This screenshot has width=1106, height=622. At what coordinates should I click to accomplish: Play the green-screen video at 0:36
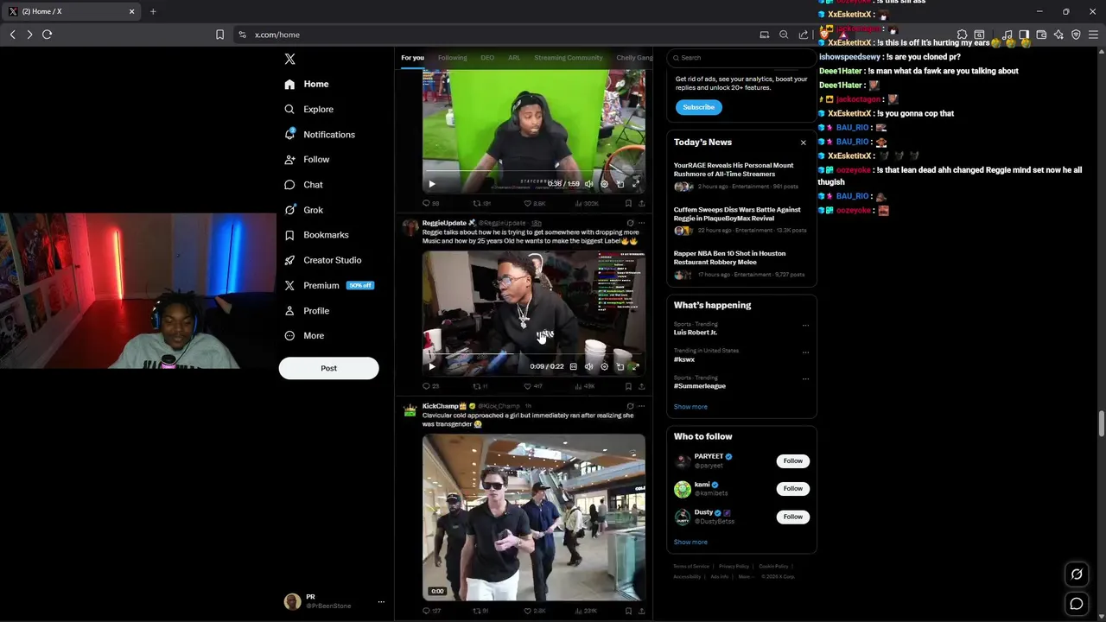point(432,183)
